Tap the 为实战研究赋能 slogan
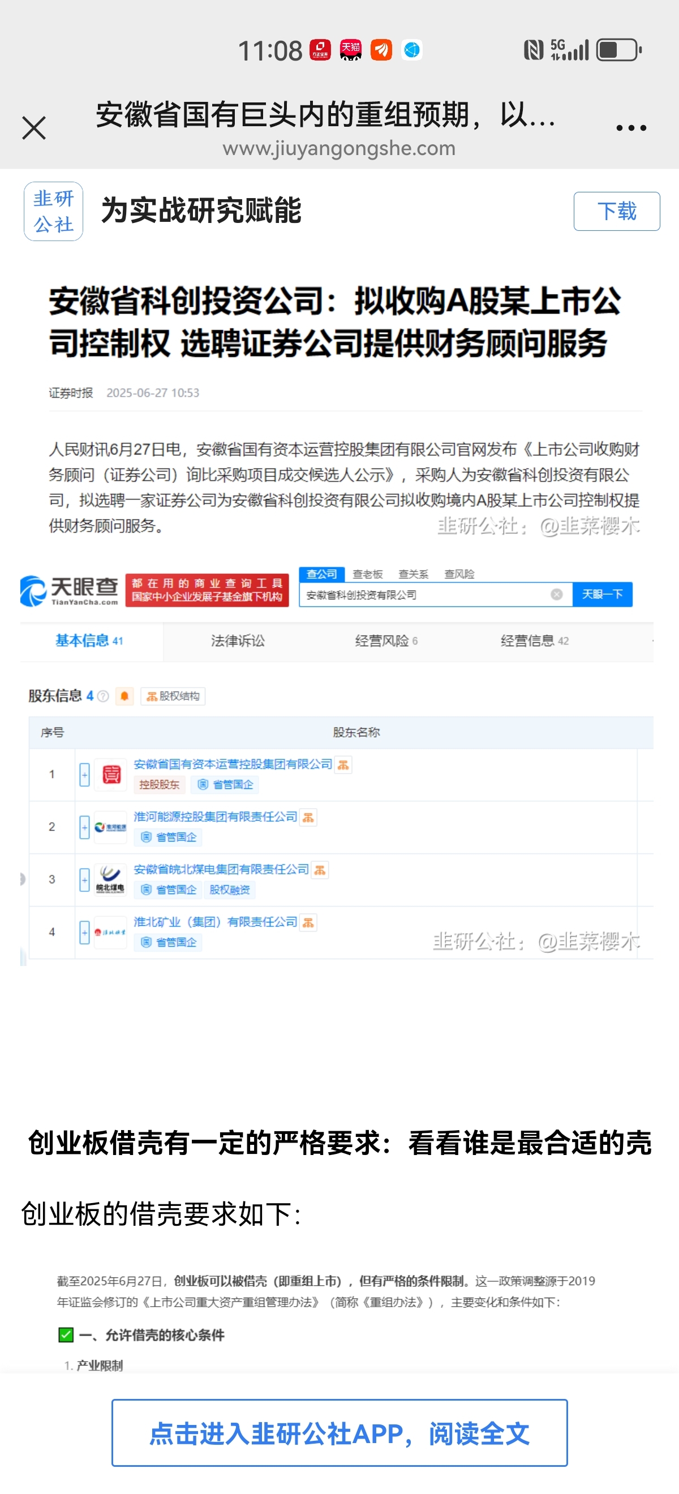Image resolution: width=679 pixels, height=1494 pixels. (201, 211)
